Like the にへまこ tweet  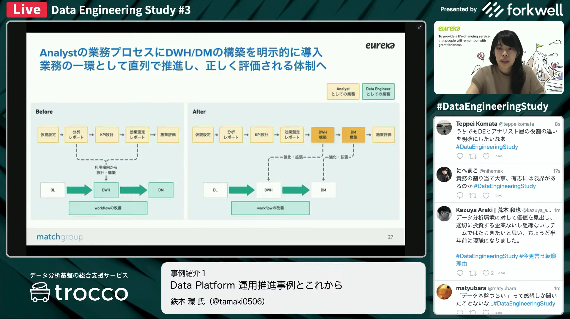click(486, 195)
